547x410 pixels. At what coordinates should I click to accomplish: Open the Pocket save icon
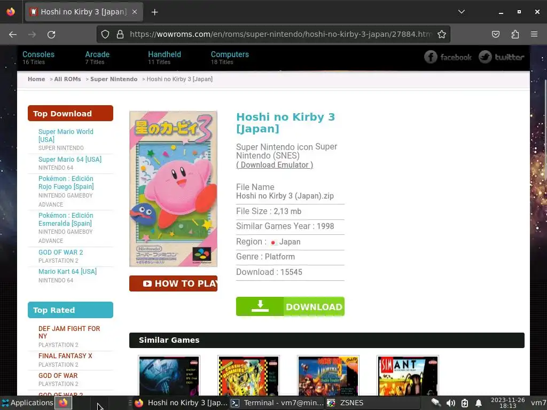[495, 34]
